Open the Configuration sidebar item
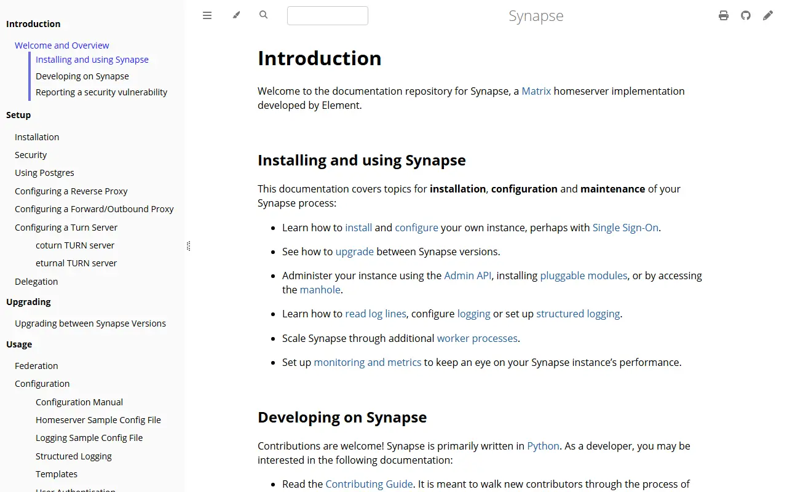 point(42,384)
